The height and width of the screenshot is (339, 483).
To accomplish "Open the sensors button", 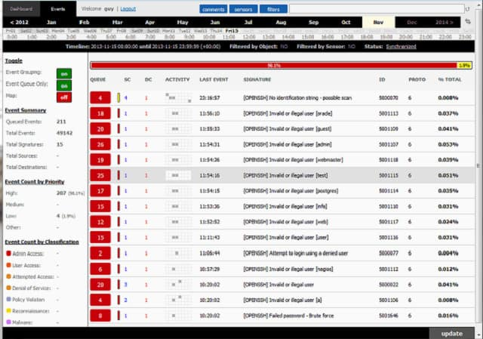I will tap(243, 9).
